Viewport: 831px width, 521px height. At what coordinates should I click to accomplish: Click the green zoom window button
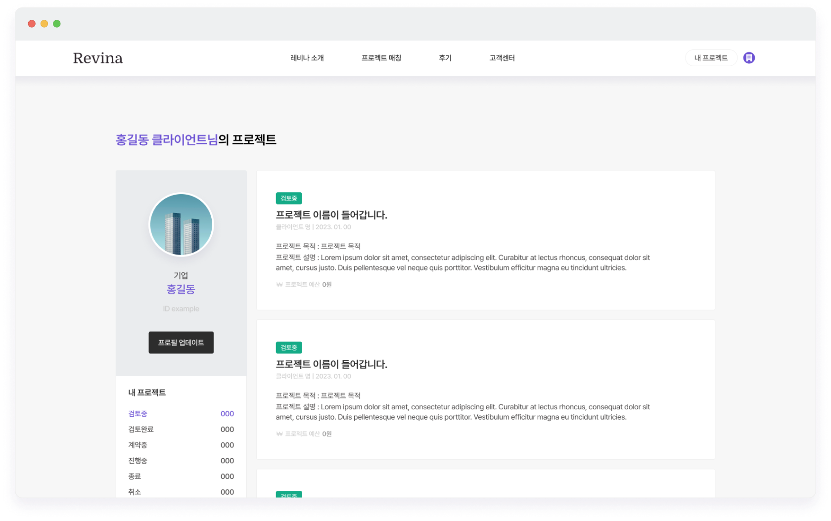click(57, 24)
